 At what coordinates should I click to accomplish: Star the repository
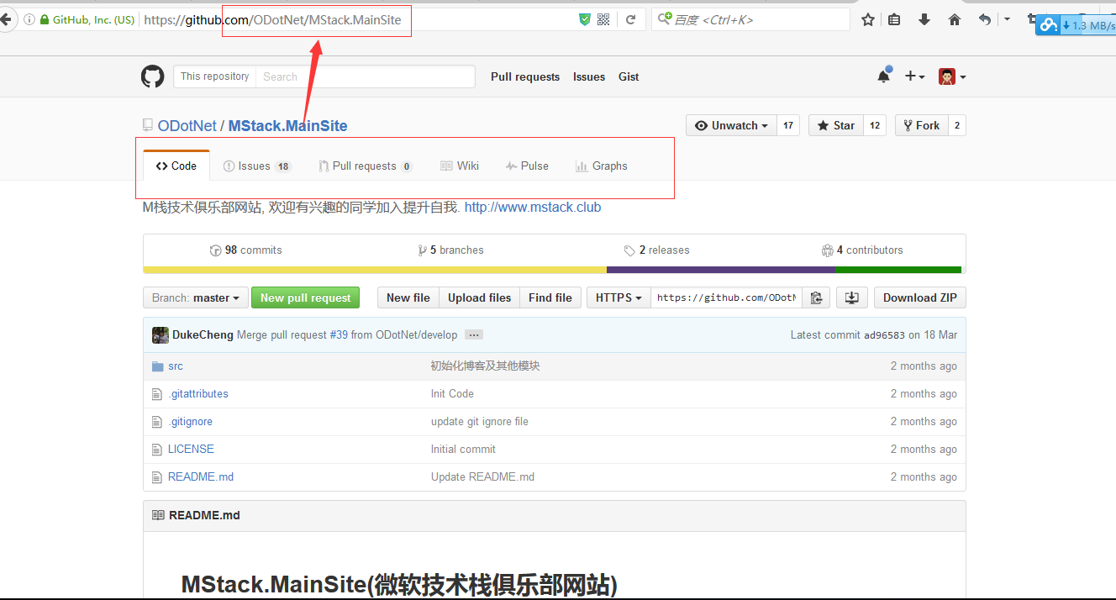835,125
